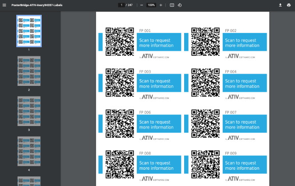Click the FP 006 QR code
Screen dimensions: 295x186
tap(120, 123)
